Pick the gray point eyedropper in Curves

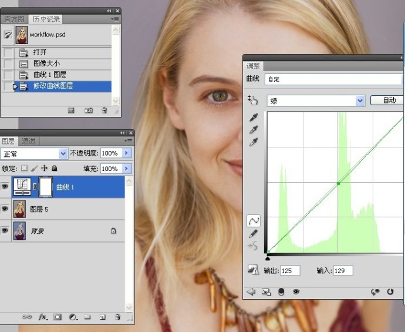(x=254, y=130)
